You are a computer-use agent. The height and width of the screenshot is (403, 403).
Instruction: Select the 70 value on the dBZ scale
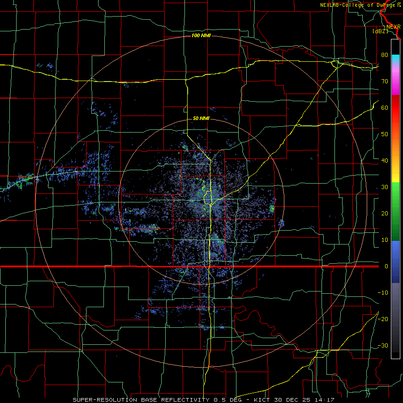(385, 81)
